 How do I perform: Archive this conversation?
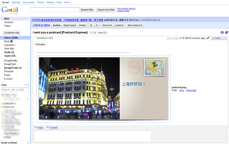pos(56,25)
